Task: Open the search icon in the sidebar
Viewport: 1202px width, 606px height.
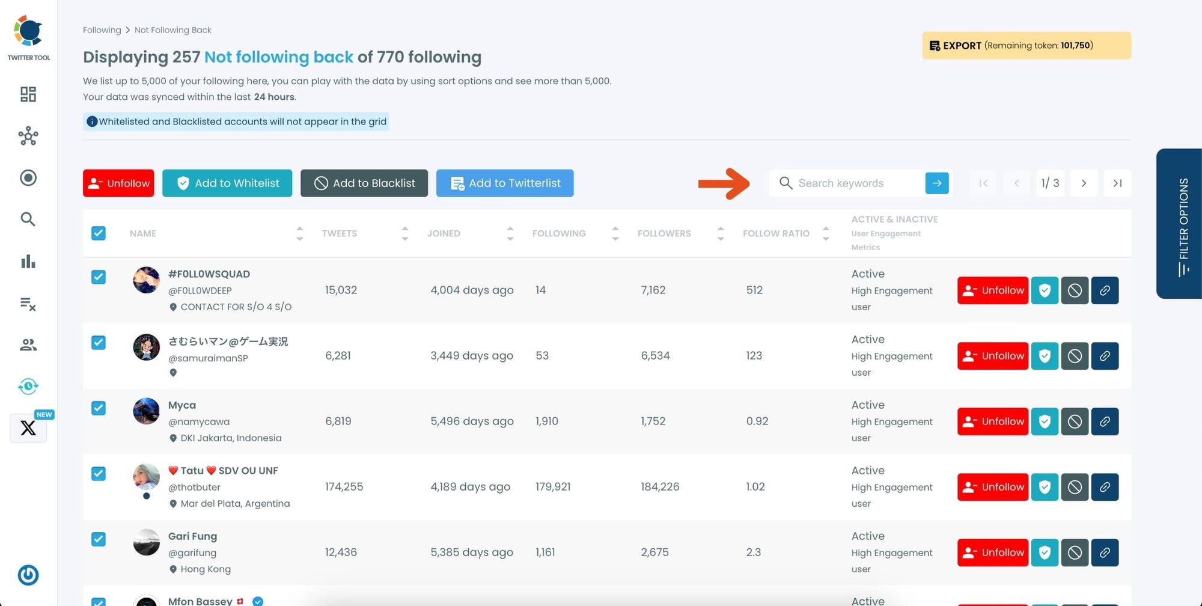Action: click(28, 219)
